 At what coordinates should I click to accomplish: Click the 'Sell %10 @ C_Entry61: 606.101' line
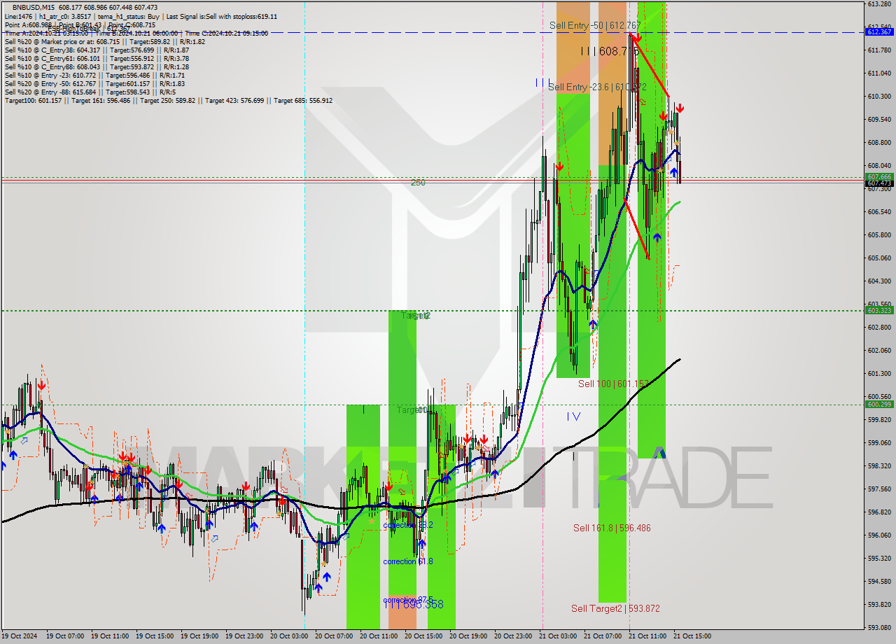97,59
